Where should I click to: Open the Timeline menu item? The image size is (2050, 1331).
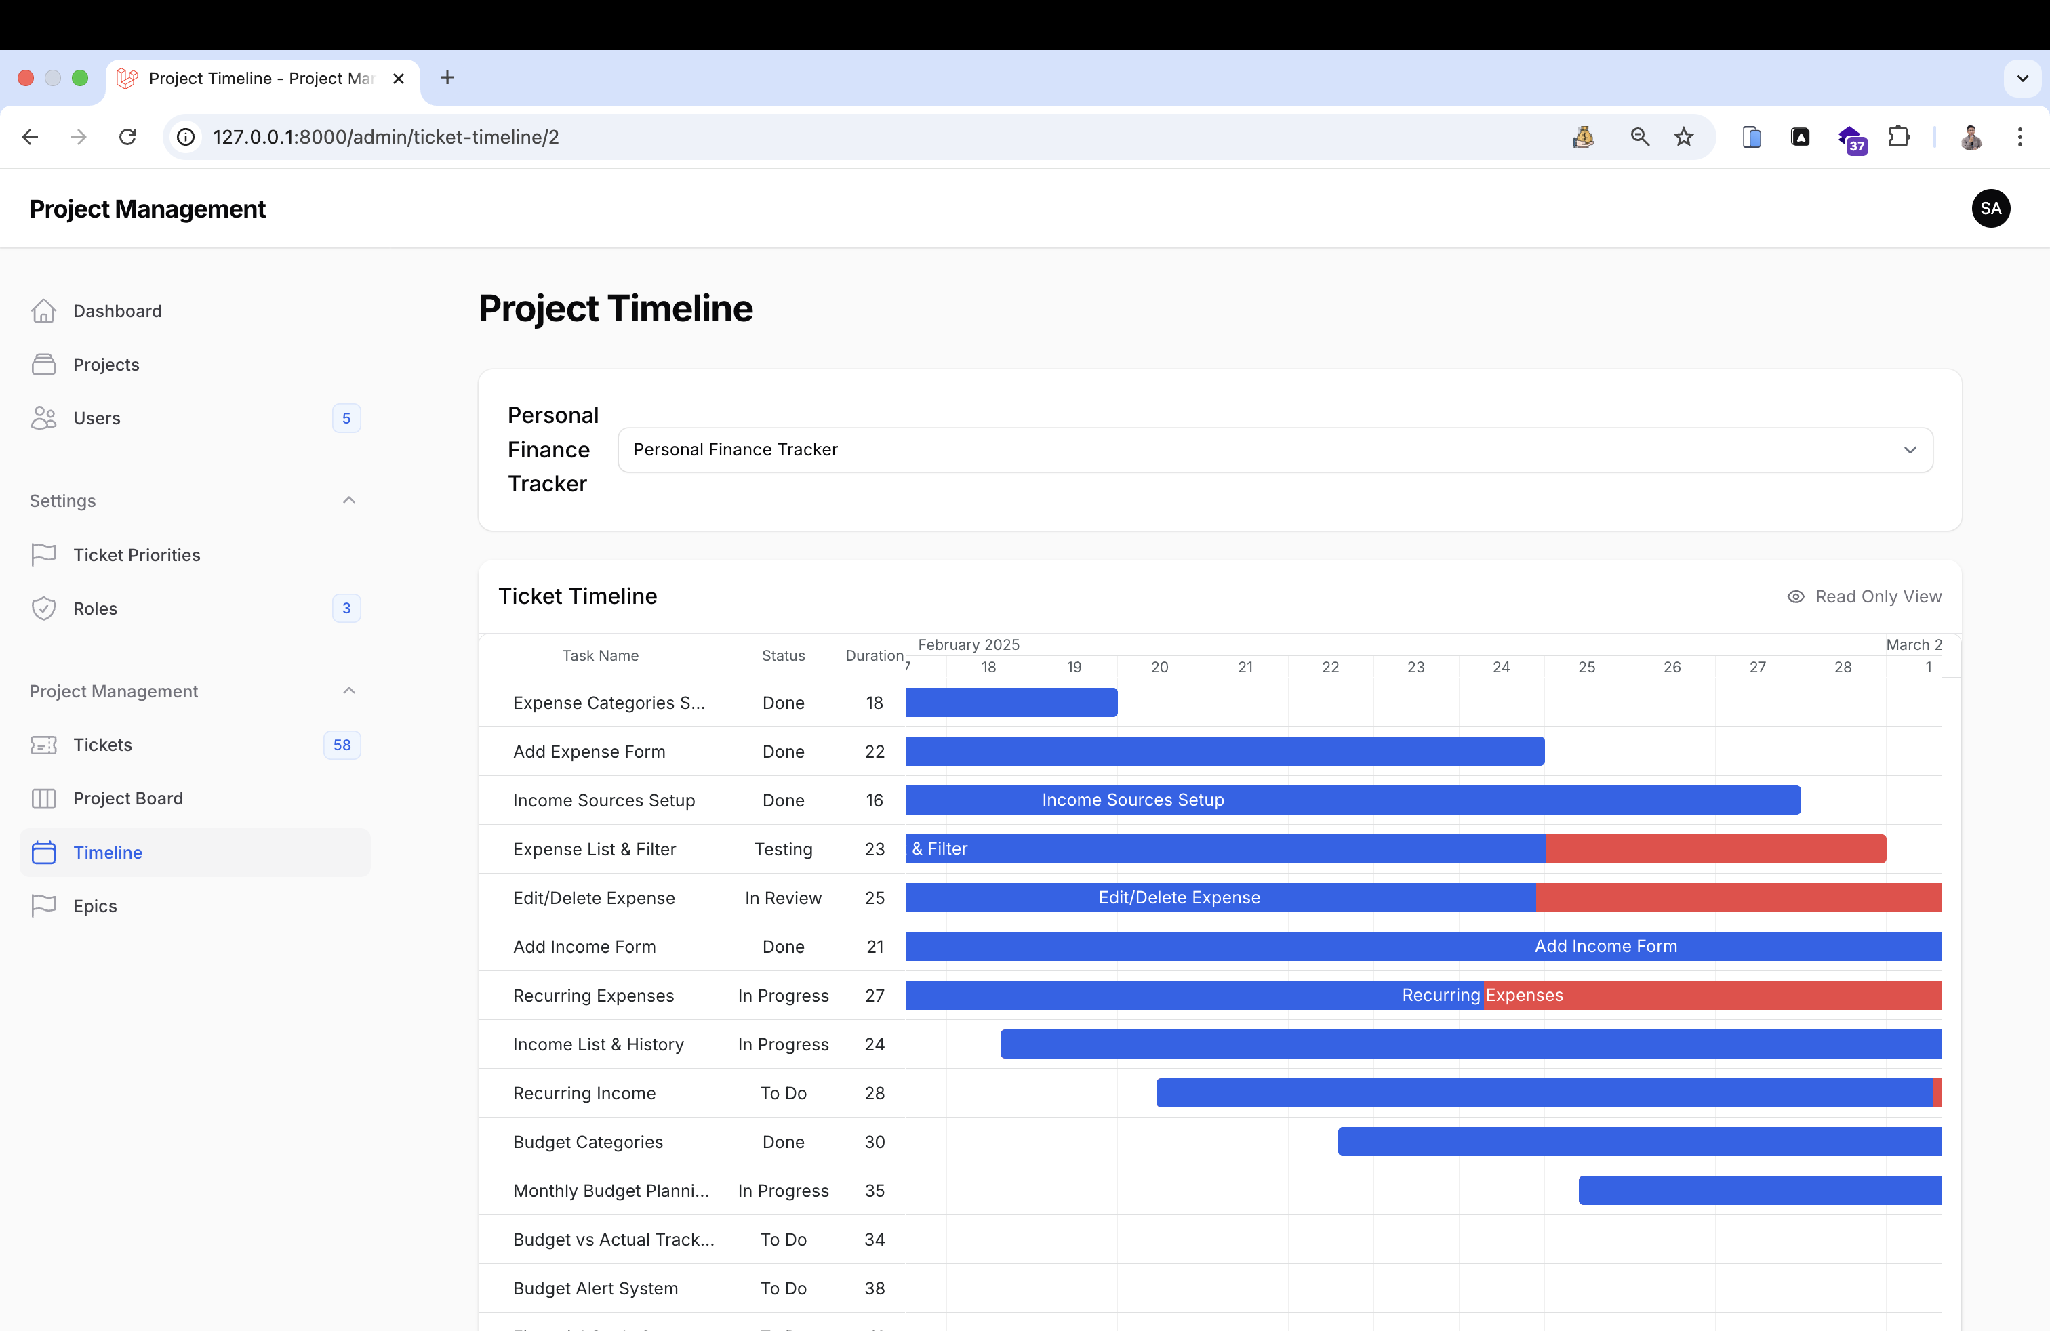108,853
